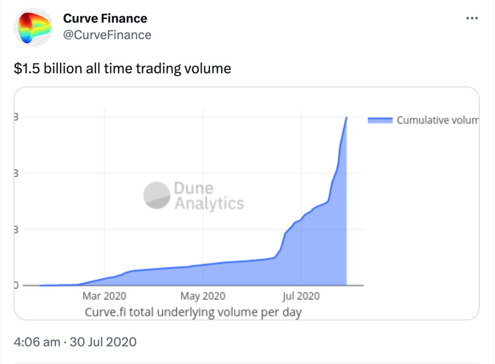495x364 pixels.
Task: Open the embedded chart image
Action: coord(247,203)
